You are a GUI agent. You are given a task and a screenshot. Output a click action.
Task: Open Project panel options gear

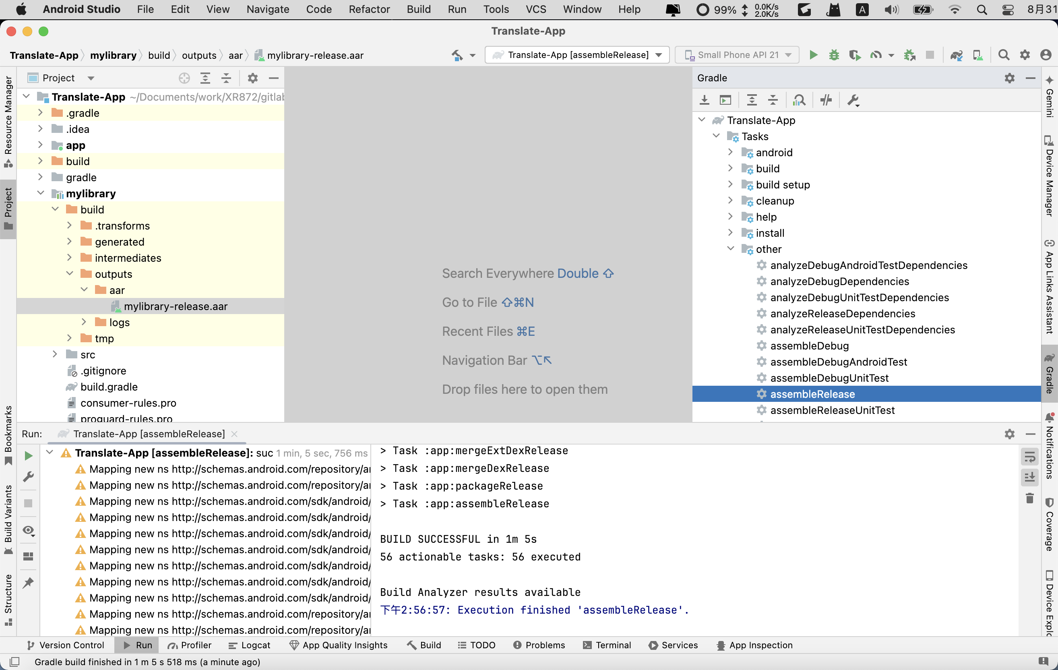coord(253,78)
